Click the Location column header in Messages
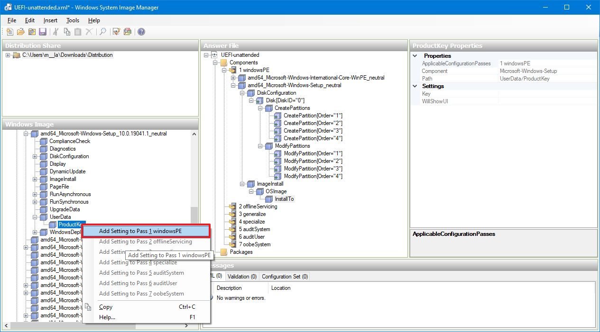The height and width of the screenshot is (332, 600). (x=281, y=288)
